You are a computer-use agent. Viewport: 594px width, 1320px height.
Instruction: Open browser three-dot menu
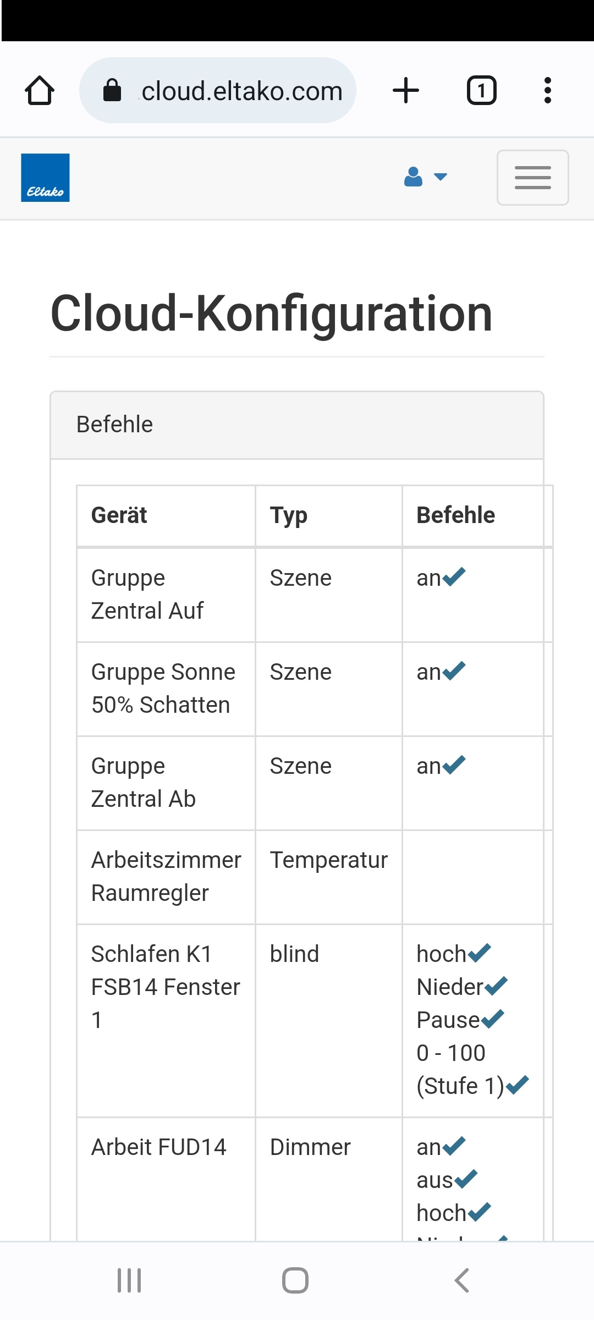(x=547, y=91)
